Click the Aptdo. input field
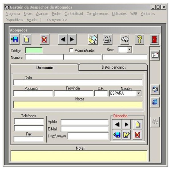Image resolution: width=171 pixels, height=171 pixels. click(85, 122)
